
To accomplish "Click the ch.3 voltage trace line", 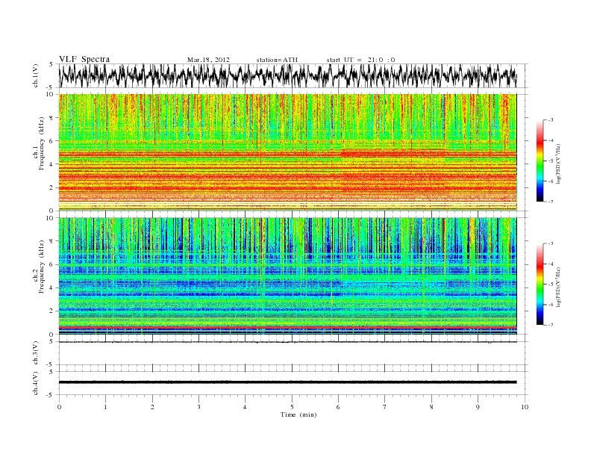I will [x=287, y=342].
